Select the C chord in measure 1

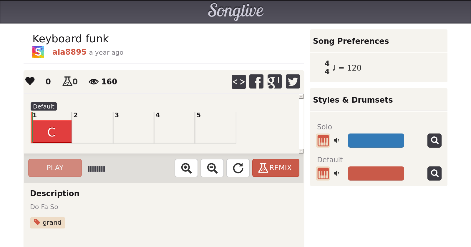[52, 132]
